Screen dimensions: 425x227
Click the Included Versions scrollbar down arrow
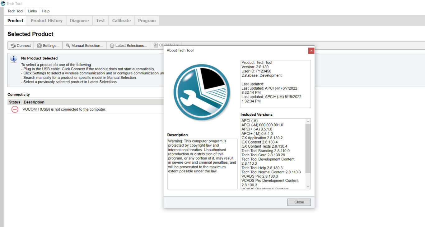point(308,186)
